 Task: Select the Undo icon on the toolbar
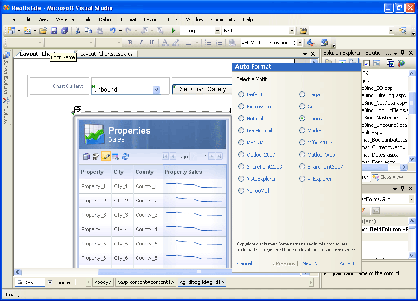pyautogui.click(x=113, y=30)
